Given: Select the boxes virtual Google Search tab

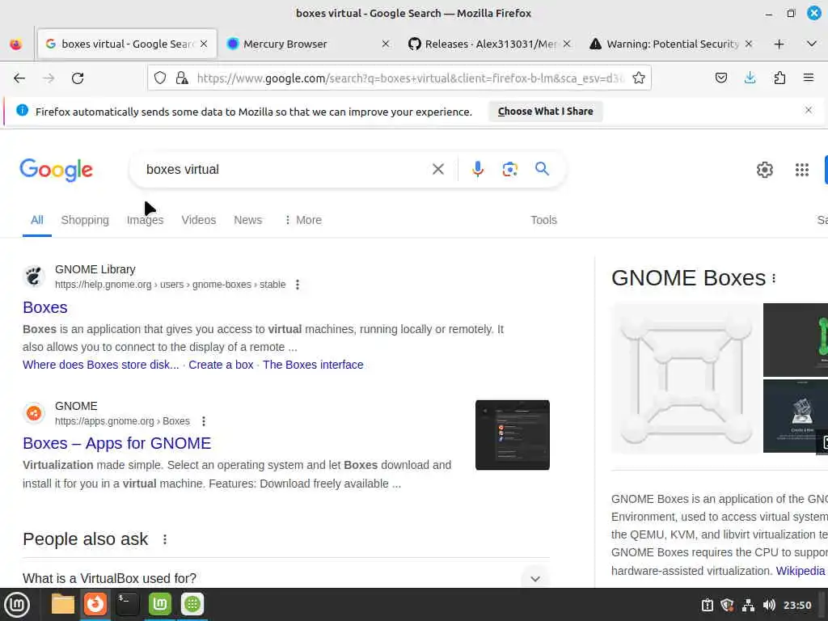Looking at the screenshot, I should [127, 44].
